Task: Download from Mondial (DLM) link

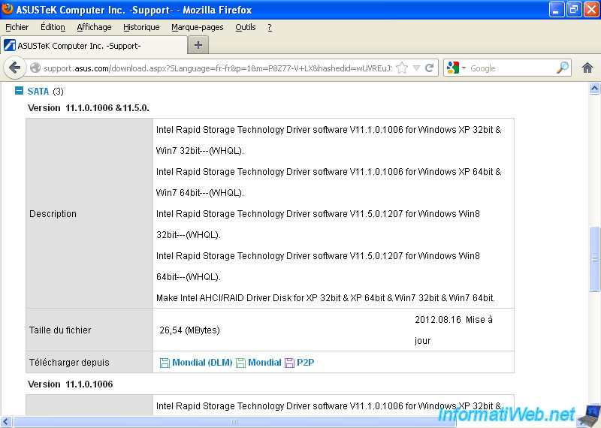Action: [x=202, y=363]
